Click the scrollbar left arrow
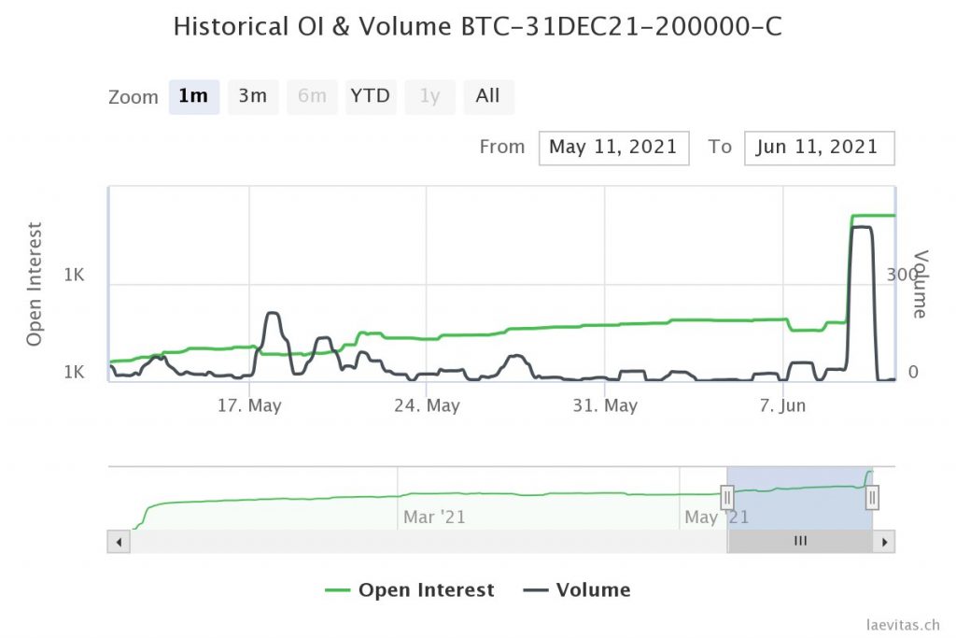The image size is (956, 638). click(x=119, y=542)
